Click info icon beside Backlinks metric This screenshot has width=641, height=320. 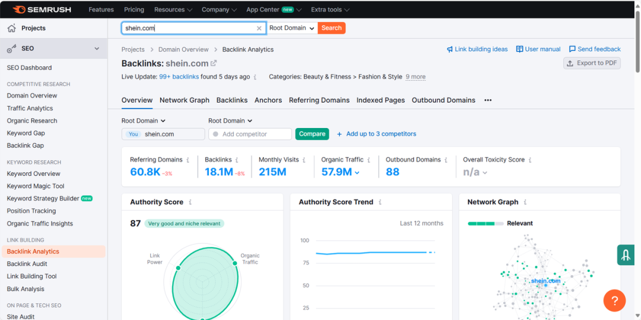coord(237,160)
